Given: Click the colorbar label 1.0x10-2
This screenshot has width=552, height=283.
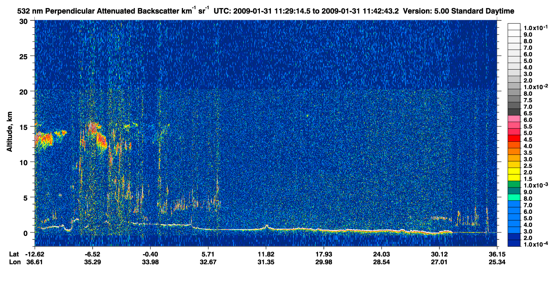Looking at the screenshot, I should (536, 87).
